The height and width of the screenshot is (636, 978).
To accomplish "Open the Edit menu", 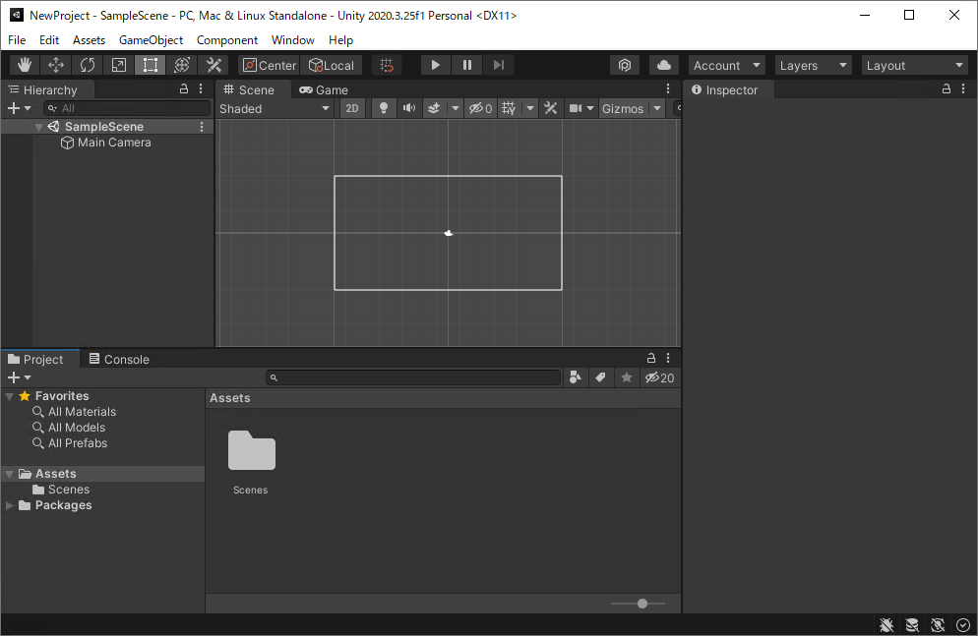I will (x=48, y=40).
